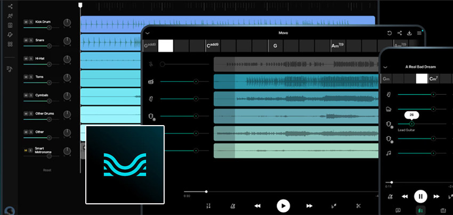This screenshot has width=453, height=215.
Task: Select the Am7/9 chord in tablet chord bar
Action: (337, 46)
